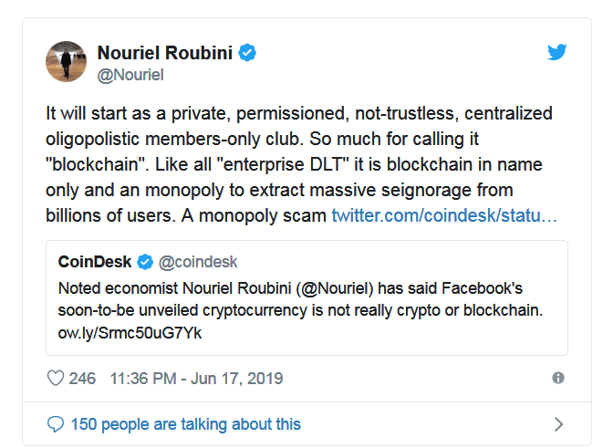The image size is (603, 448).
Task: Open chevron arrow to view conversation
Action: point(558,424)
